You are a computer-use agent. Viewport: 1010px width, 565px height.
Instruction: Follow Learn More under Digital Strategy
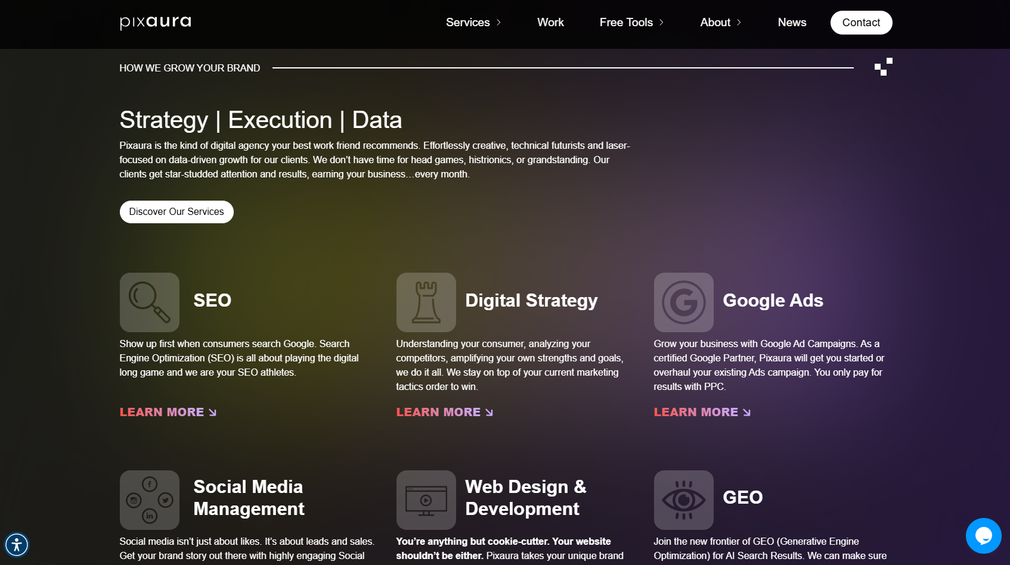click(x=444, y=412)
